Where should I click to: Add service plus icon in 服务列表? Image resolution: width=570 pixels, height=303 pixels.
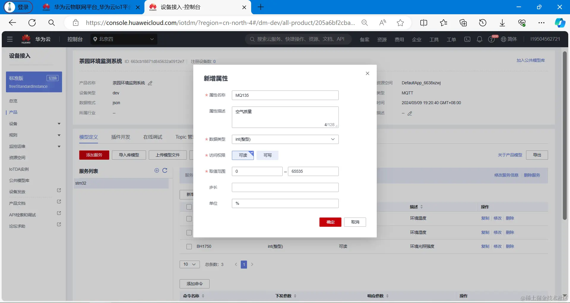157,170
